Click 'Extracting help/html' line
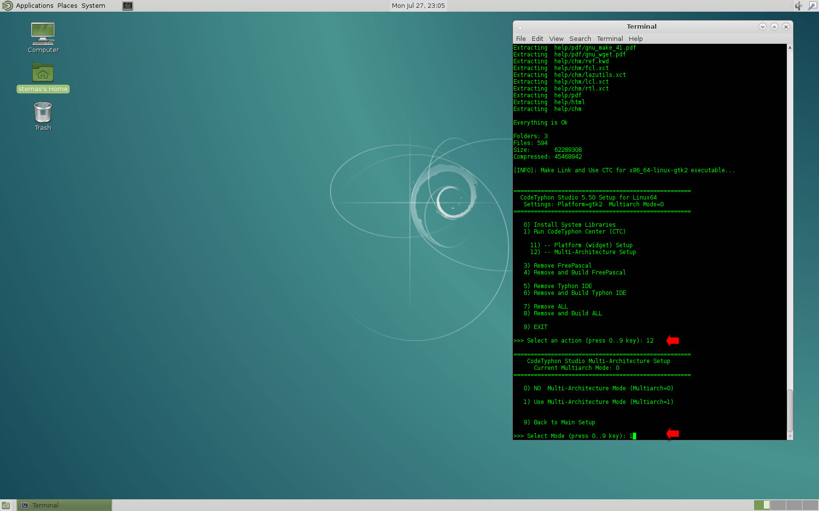 (549, 102)
